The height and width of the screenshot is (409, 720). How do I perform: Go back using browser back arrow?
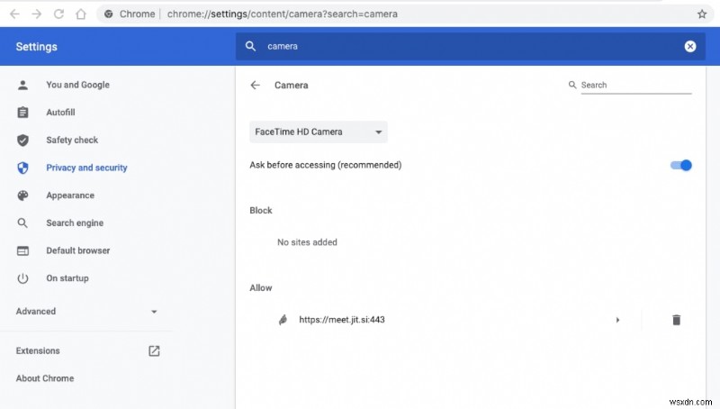[x=14, y=14]
